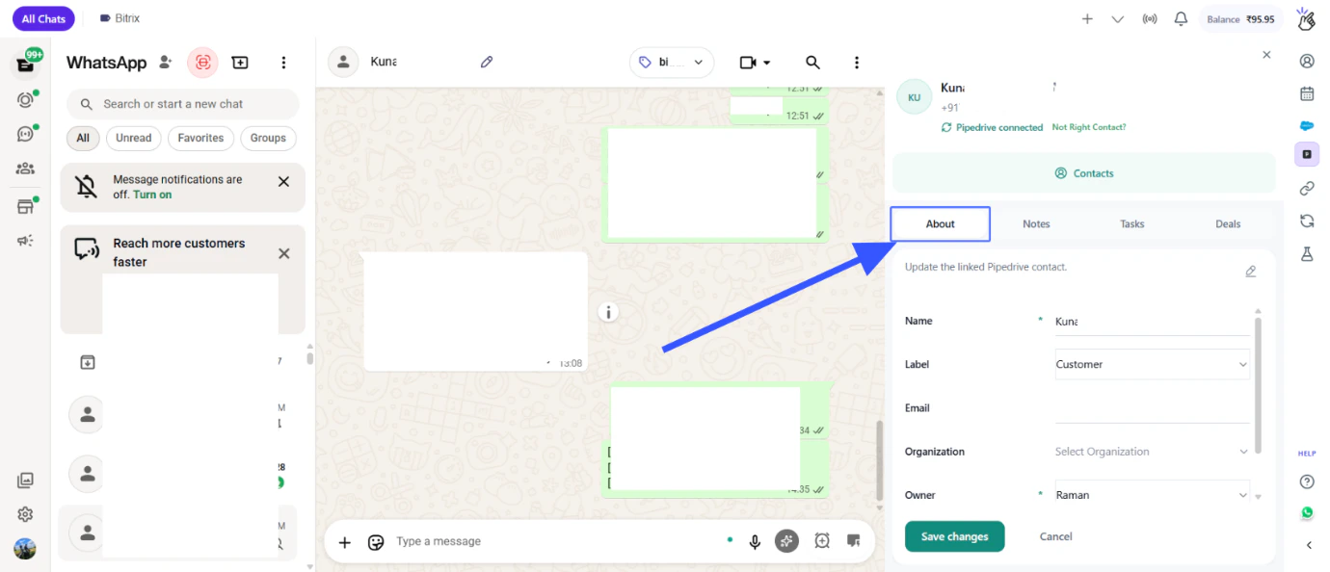
Task: Dismiss the Reach more customers banner
Action: click(283, 253)
